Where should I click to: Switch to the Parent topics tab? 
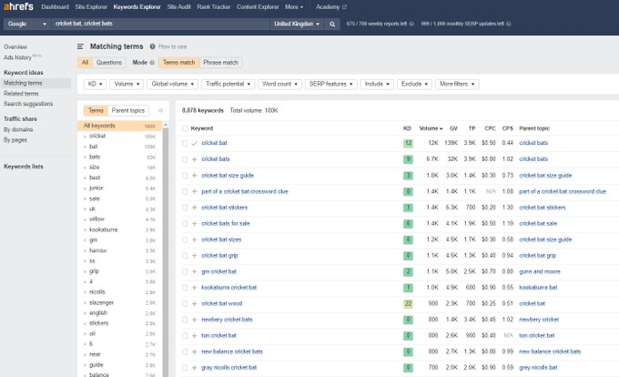(x=128, y=110)
